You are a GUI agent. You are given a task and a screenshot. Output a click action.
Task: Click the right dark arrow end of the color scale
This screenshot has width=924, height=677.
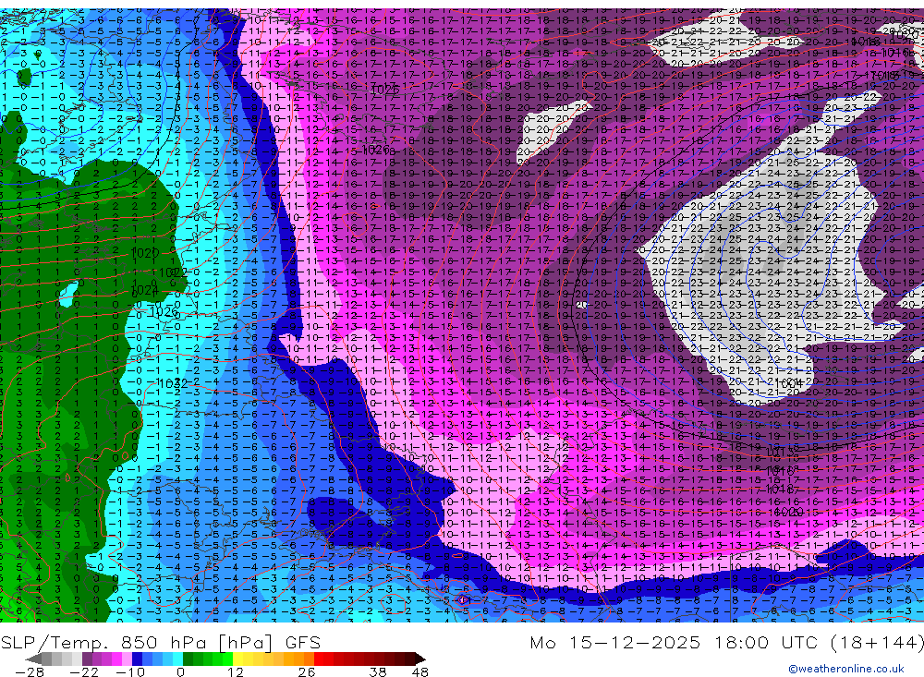[420, 659]
